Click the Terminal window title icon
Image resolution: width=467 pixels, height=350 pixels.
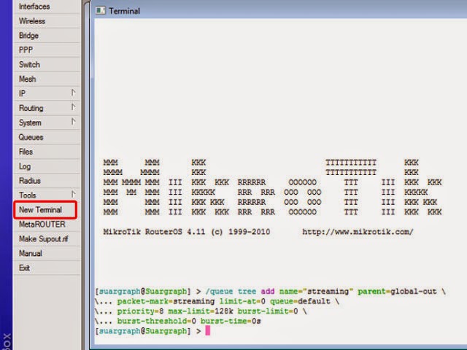coord(101,11)
